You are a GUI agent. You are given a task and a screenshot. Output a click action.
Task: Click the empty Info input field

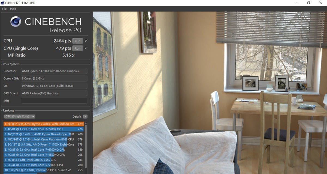pos(54,101)
